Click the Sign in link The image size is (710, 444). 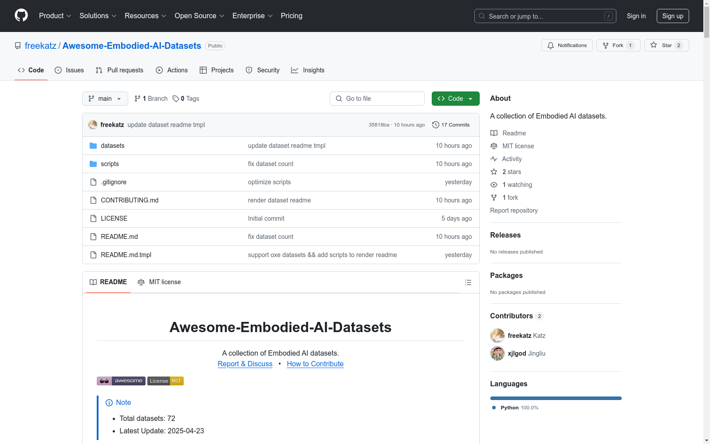pos(636,16)
